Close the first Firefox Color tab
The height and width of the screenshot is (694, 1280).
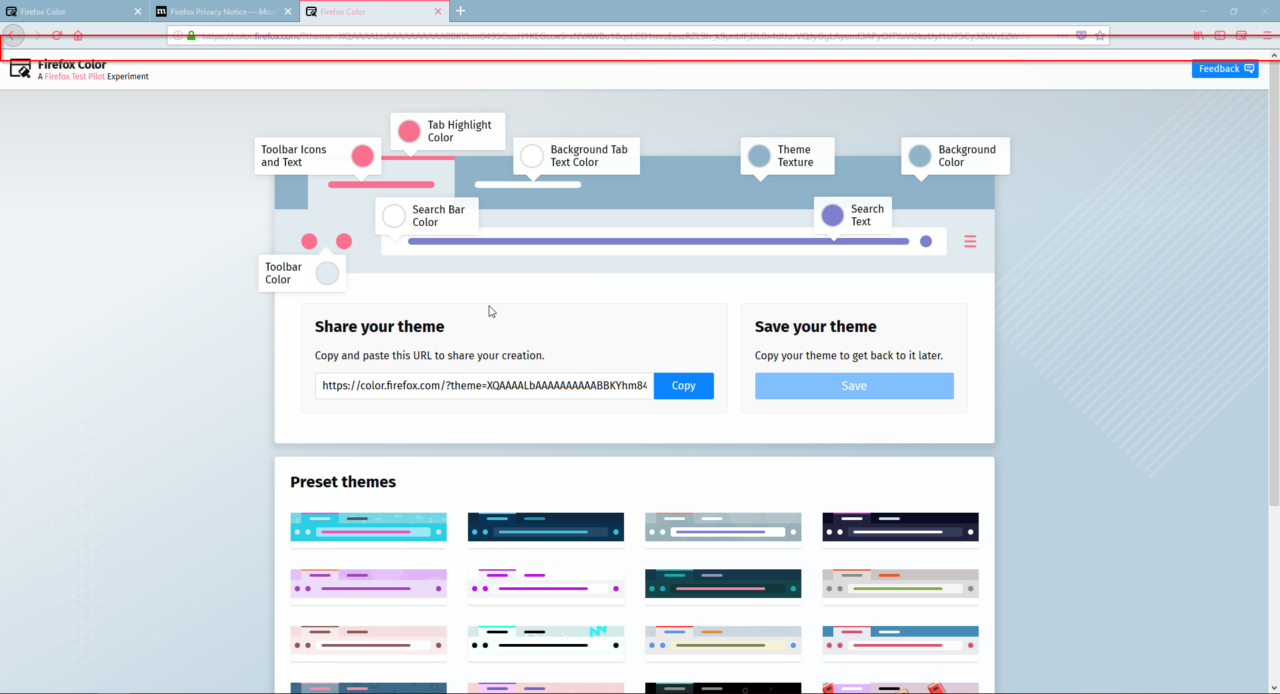pyautogui.click(x=138, y=11)
